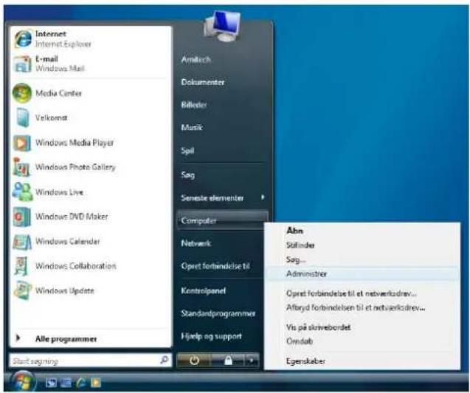This screenshot has height=393, width=470.
Task: Open Kontrolpanel from the Start menu
Action: (203, 290)
